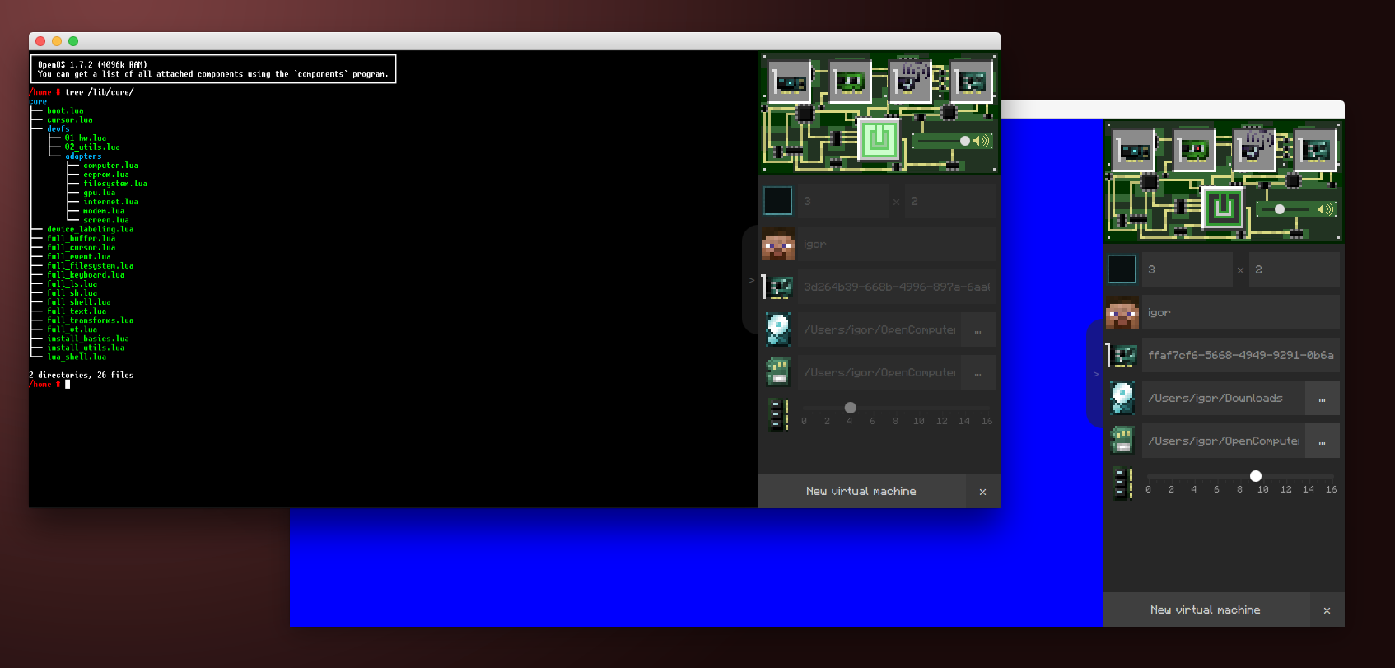Click the speaker icon in the terminal window
1395x668 pixels.
click(x=982, y=141)
